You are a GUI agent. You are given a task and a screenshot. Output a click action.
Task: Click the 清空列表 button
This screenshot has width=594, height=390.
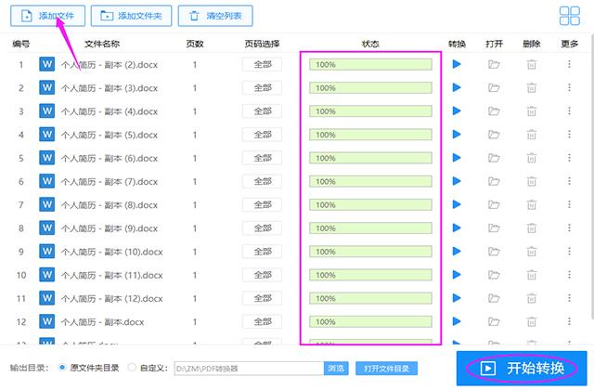click(215, 16)
